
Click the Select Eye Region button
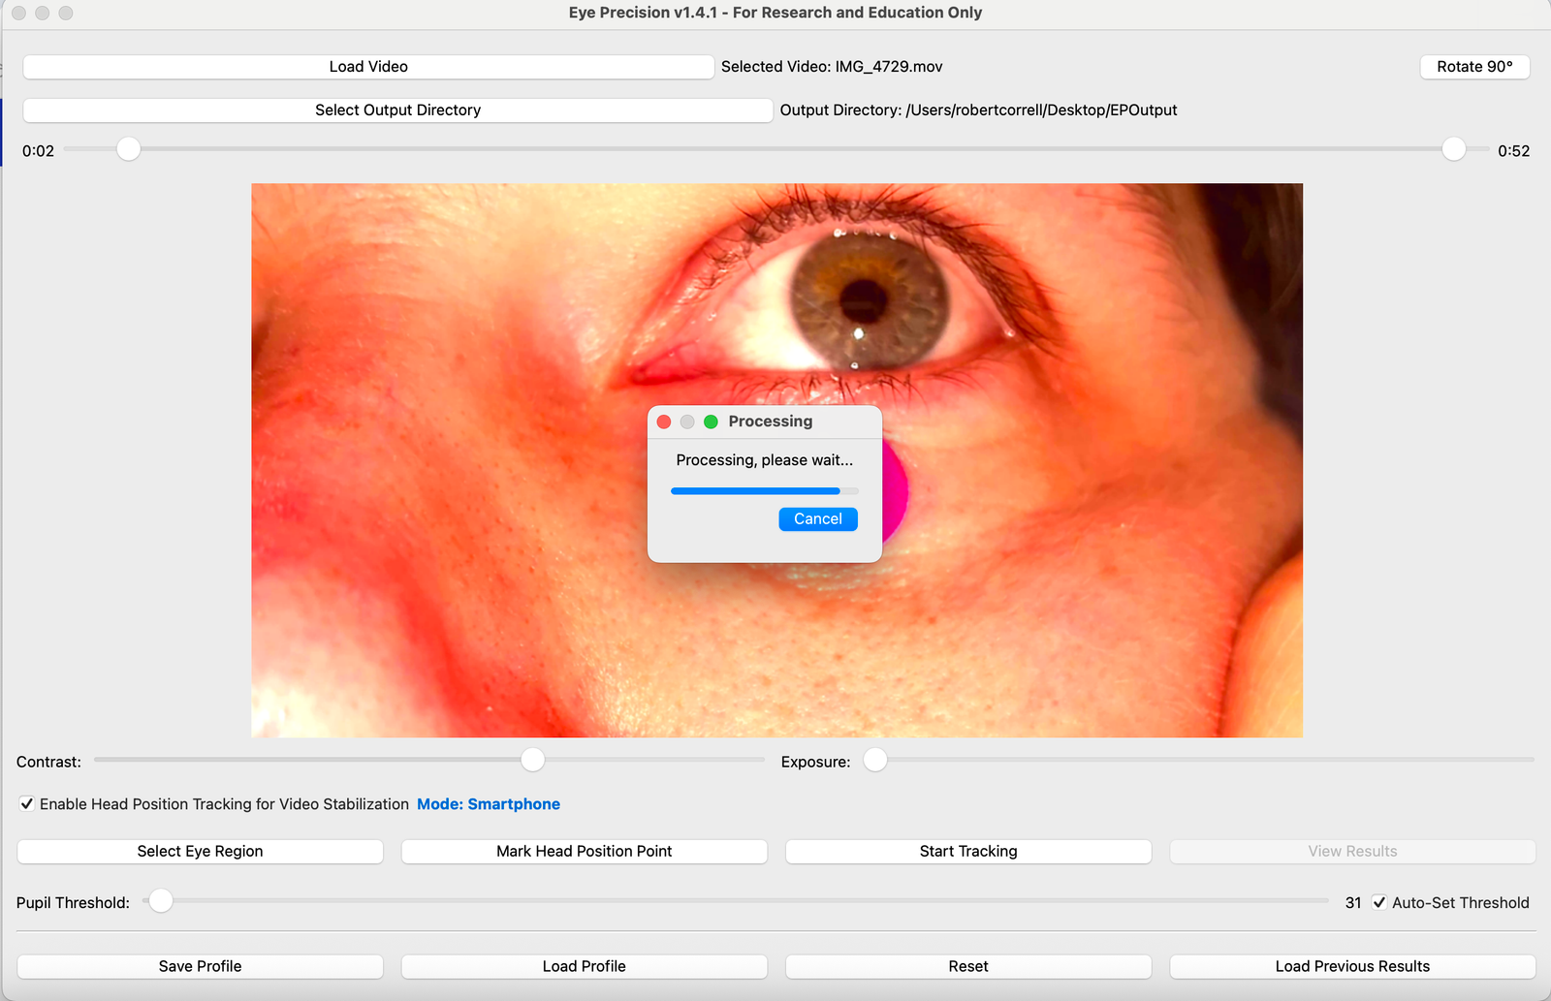[x=200, y=851]
